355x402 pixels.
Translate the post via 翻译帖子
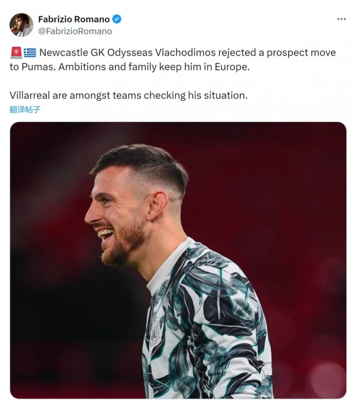click(25, 109)
